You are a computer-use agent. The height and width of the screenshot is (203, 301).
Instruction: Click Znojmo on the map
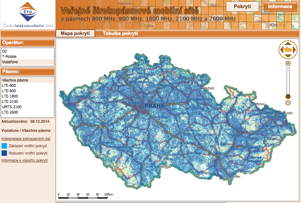[x=205, y=173]
